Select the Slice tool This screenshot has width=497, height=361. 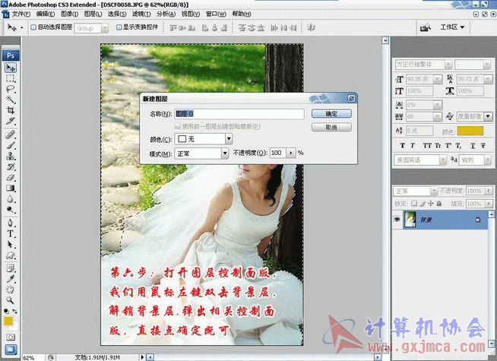pyautogui.click(x=11, y=121)
